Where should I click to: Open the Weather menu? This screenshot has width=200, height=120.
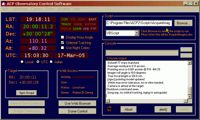pyautogui.click(x=64, y=9)
